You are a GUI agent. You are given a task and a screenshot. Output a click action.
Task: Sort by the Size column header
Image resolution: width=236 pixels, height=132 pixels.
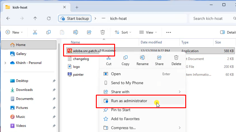point(218,42)
